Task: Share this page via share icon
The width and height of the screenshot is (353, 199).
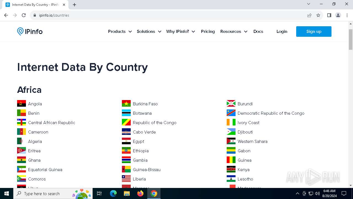Action: [309, 15]
